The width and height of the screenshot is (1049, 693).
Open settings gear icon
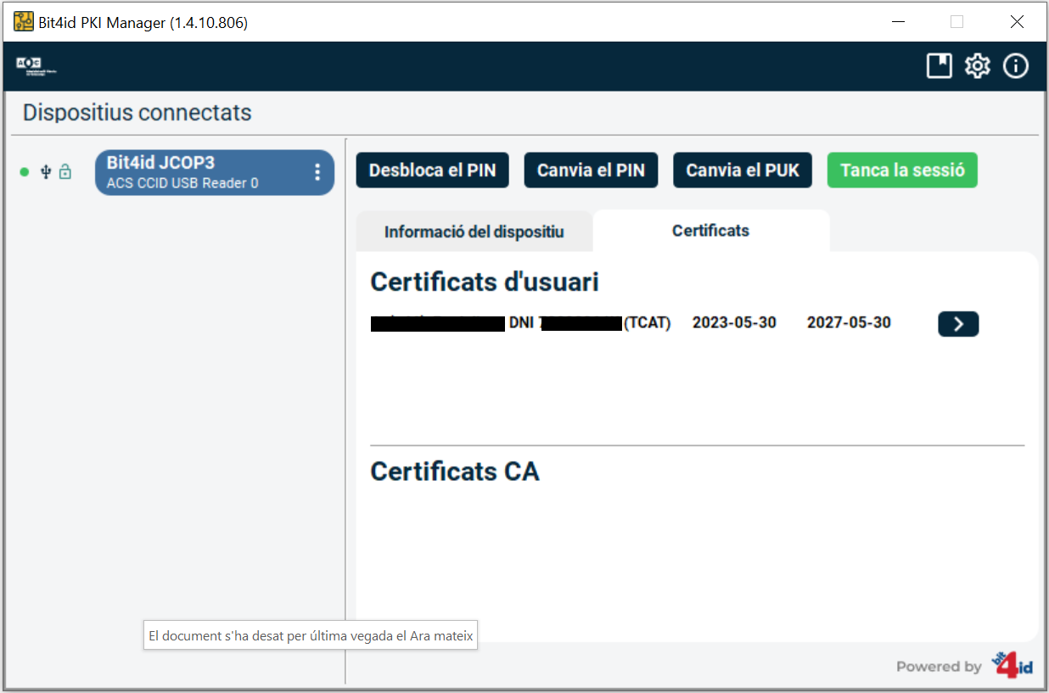pos(978,66)
